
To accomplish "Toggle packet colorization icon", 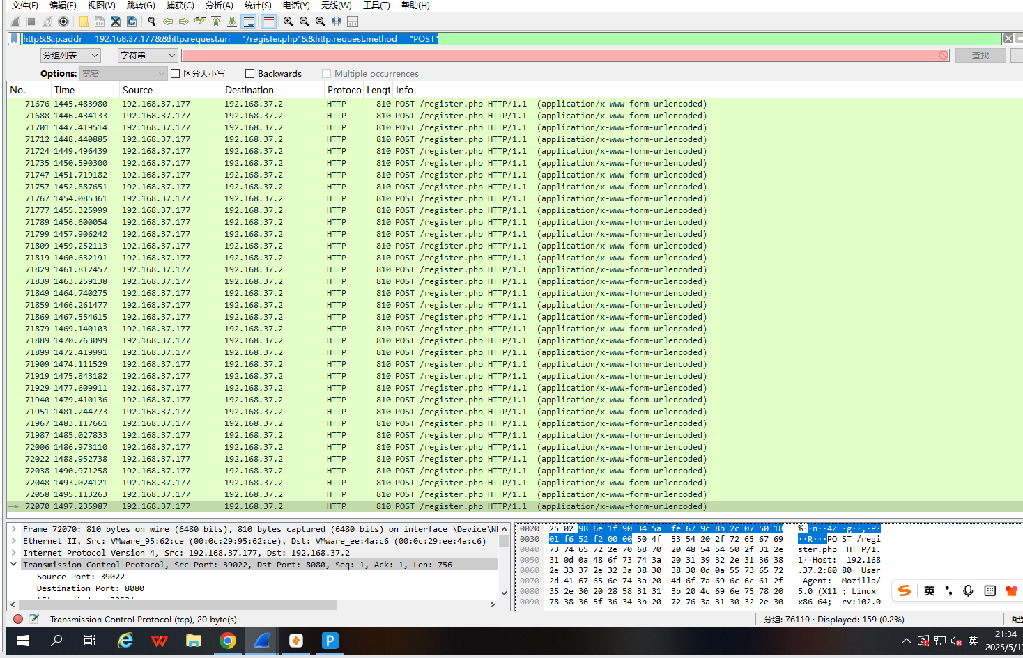I will coord(268,22).
